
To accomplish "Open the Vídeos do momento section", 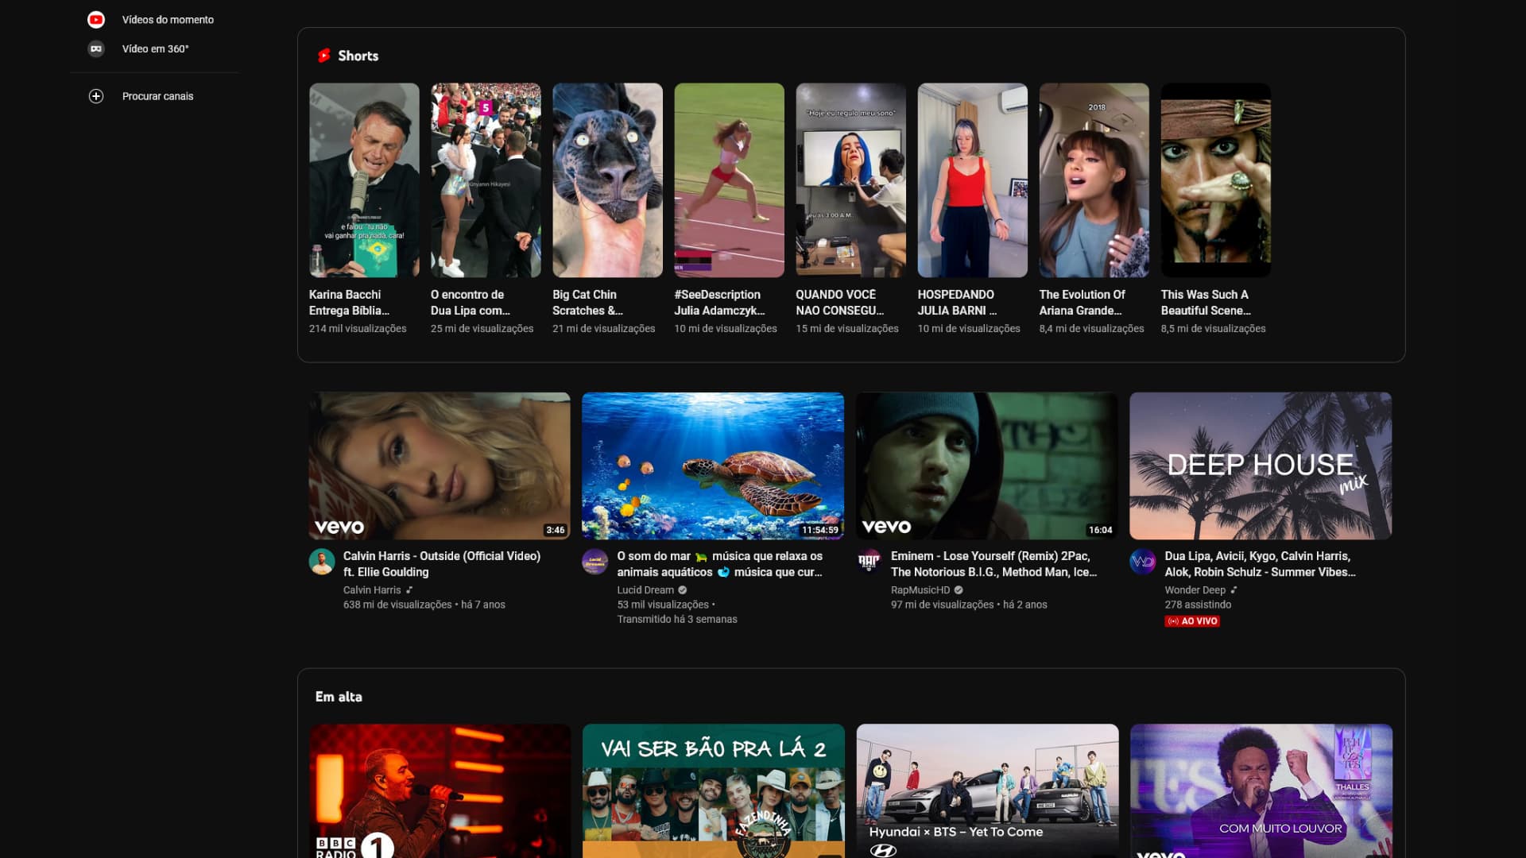I will tap(167, 19).
